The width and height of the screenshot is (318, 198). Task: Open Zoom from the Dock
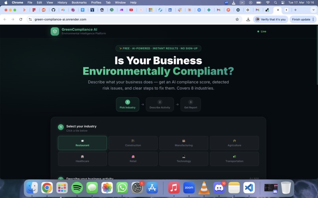(189, 187)
